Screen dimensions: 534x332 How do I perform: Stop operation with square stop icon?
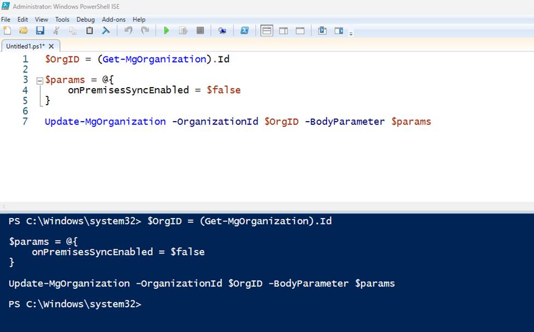[200, 31]
